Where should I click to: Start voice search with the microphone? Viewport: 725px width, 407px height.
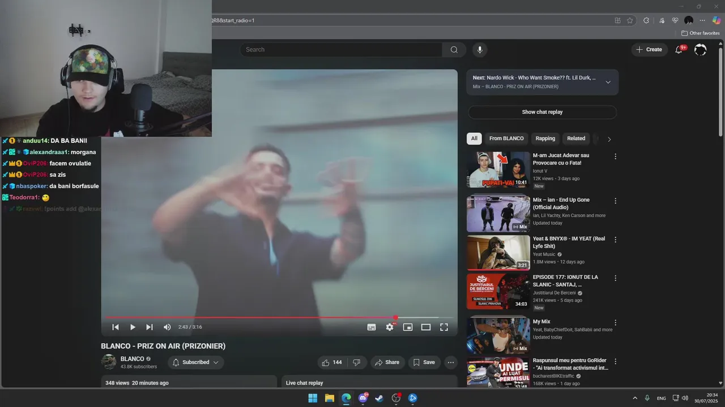click(x=480, y=50)
